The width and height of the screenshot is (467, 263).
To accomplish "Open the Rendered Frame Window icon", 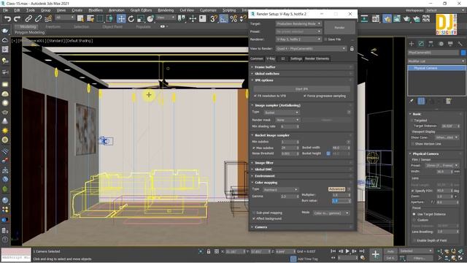I will (x=397, y=19).
